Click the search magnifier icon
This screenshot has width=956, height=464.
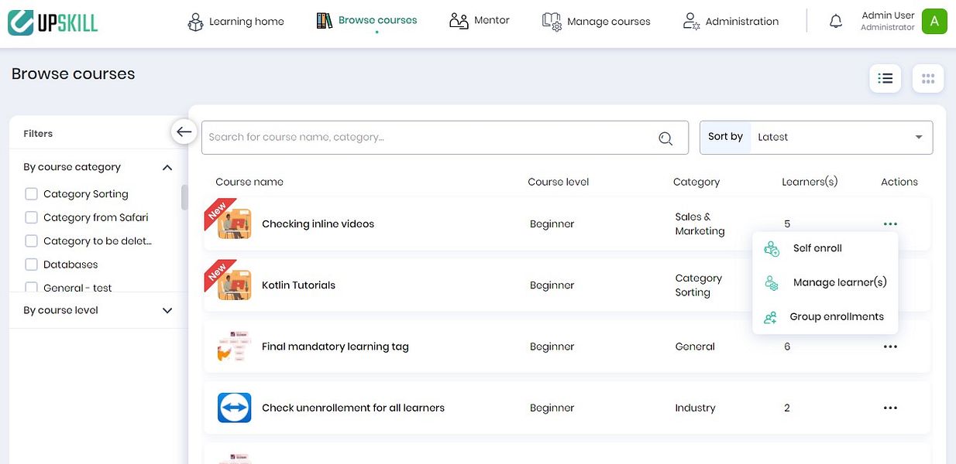click(x=665, y=138)
